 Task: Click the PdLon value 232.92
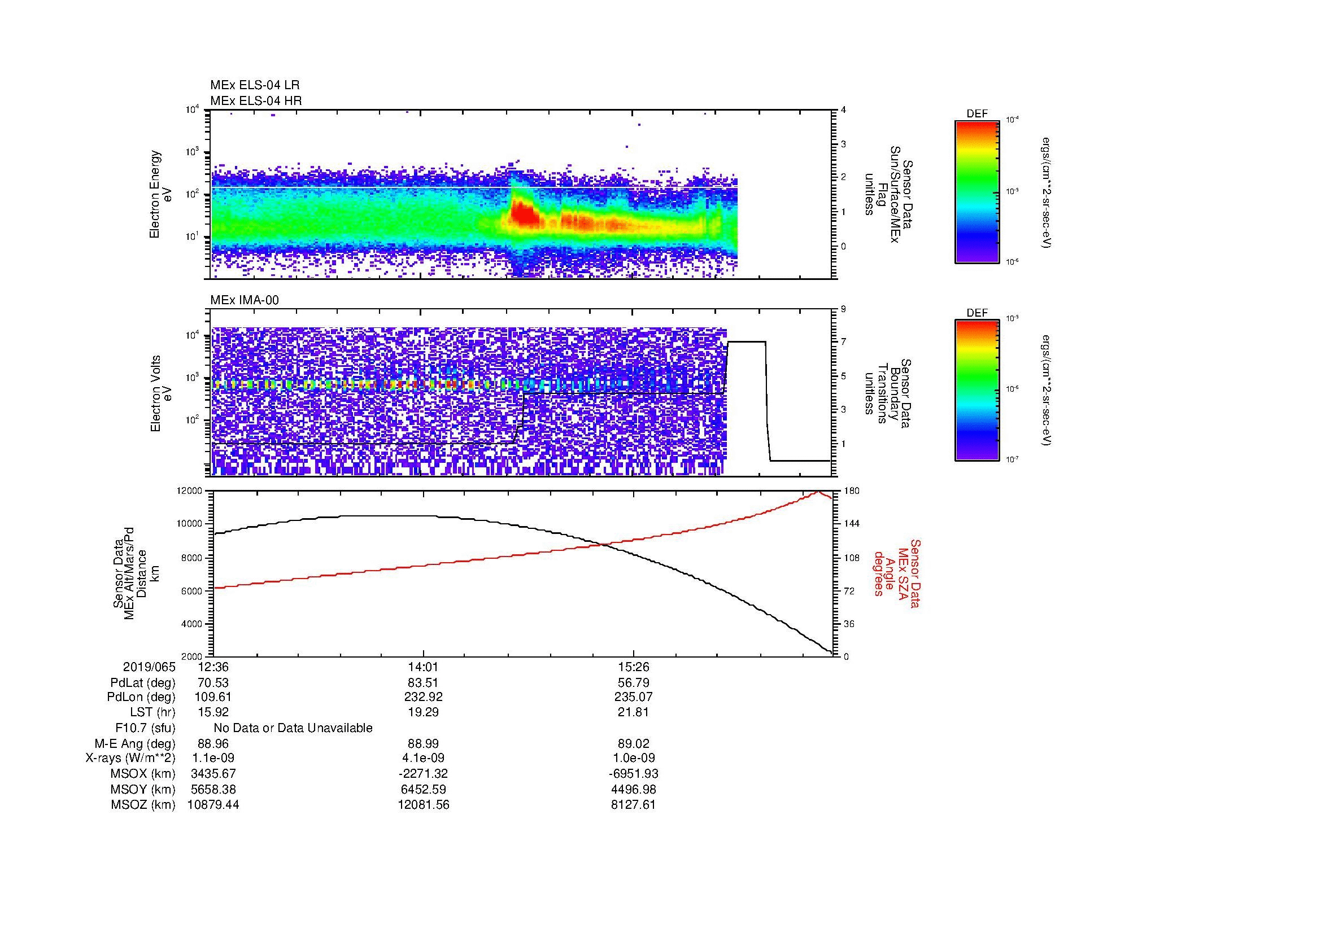click(x=424, y=697)
